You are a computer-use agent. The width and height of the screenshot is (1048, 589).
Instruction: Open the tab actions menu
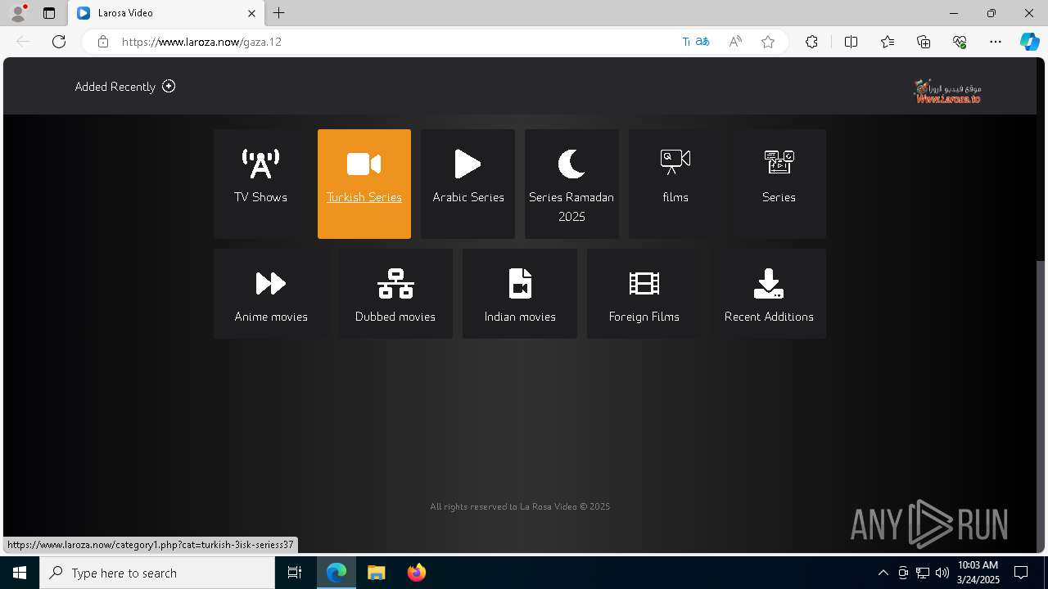[49, 13]
